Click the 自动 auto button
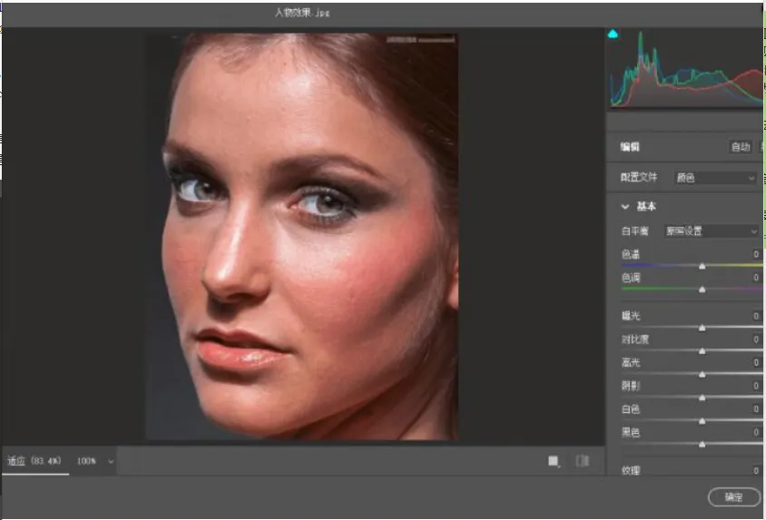Image resolution: width=766 pixels, height=520 pixels. [740, 146]
